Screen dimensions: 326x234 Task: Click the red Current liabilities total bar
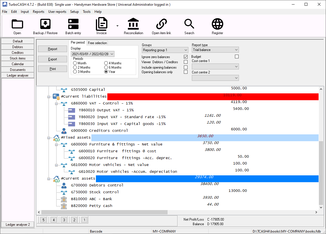point(213,97)
